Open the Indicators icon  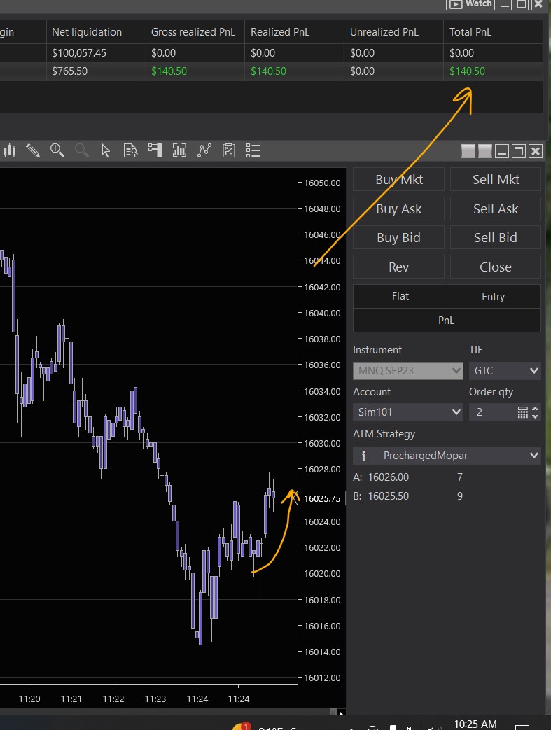[180, 150]
